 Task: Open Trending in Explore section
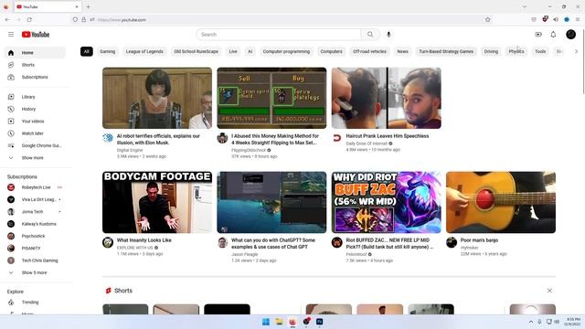click(35, 302)
